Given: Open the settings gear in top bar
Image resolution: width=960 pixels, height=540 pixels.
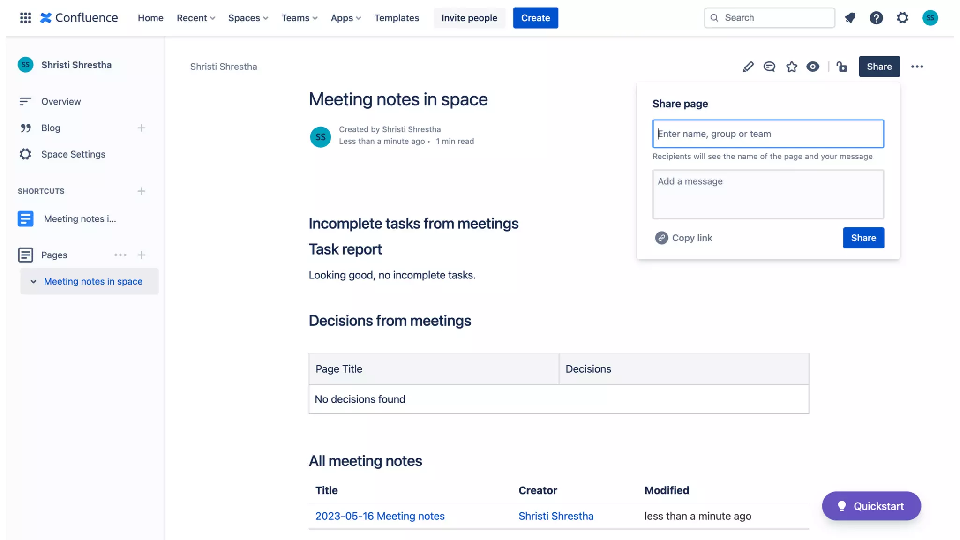Looking at the screenshot, I should (x=902, y=18).
